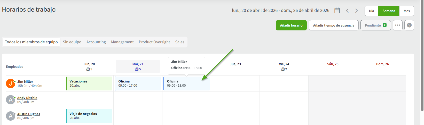424x125 pixels.
Task: Switch to Día view
Action: click(371, 11)
